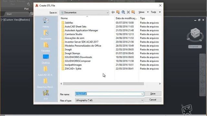Open the Views menu

point(141,12)
